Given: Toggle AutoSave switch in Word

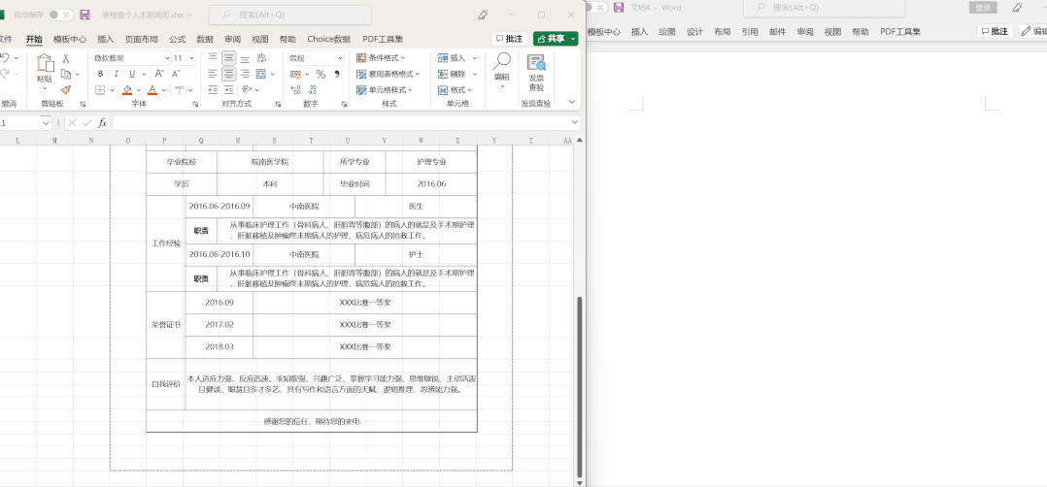Looking at the screenshot, I should point(594,8).
